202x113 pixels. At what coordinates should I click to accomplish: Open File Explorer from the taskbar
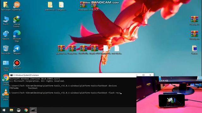[x=11, y=110]
